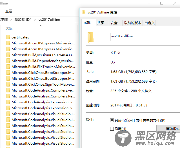Click creation time 2017年3月8日，8:51:53
This screenshot has width=180, height=148.
click(129, 105)
